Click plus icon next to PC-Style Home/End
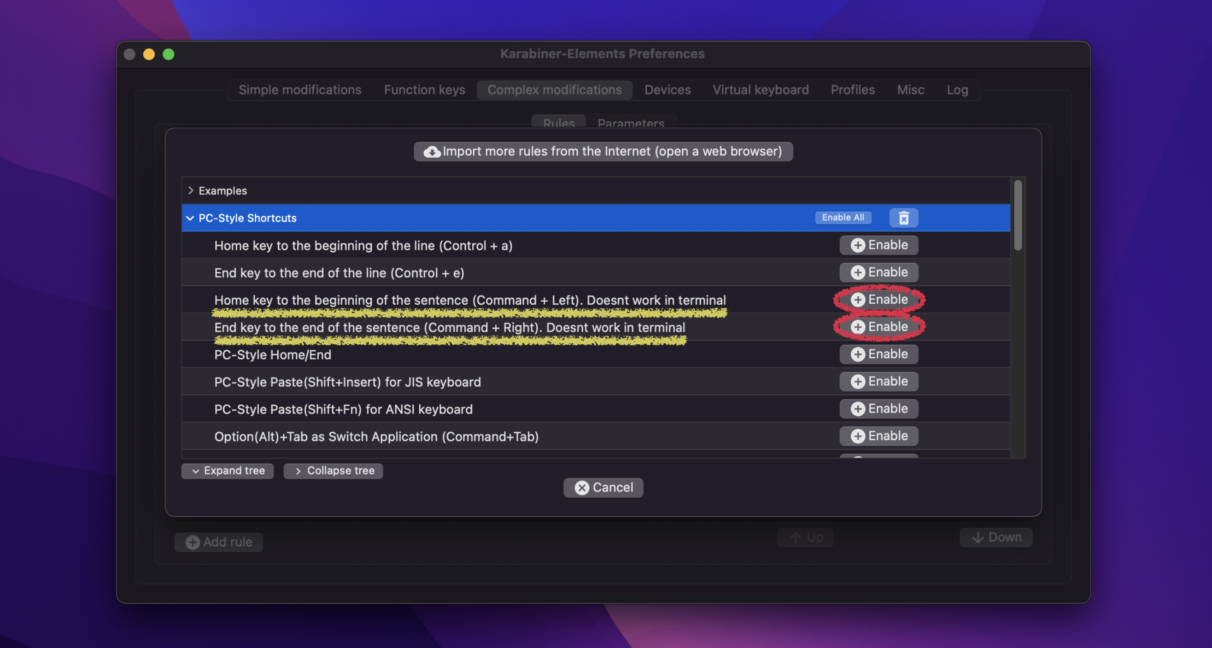The image size is (1212, 648). pos(857,354)
